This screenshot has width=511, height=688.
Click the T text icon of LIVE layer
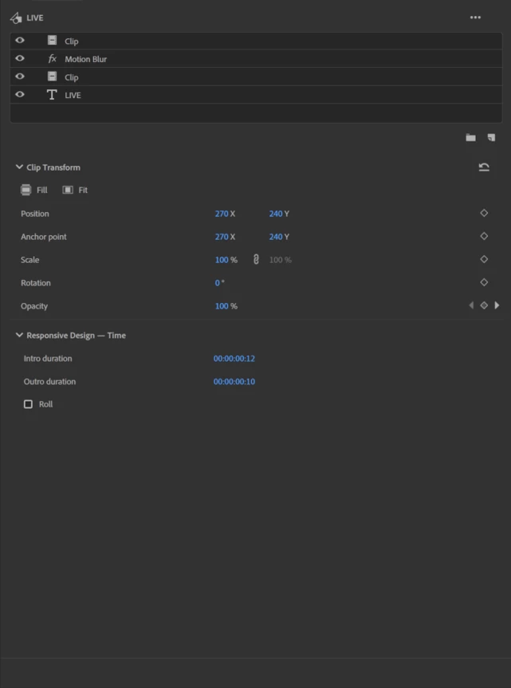click(52, 95)
